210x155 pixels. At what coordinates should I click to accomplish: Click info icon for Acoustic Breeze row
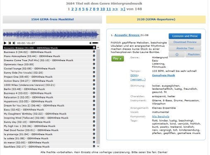(x=94, y=48)
